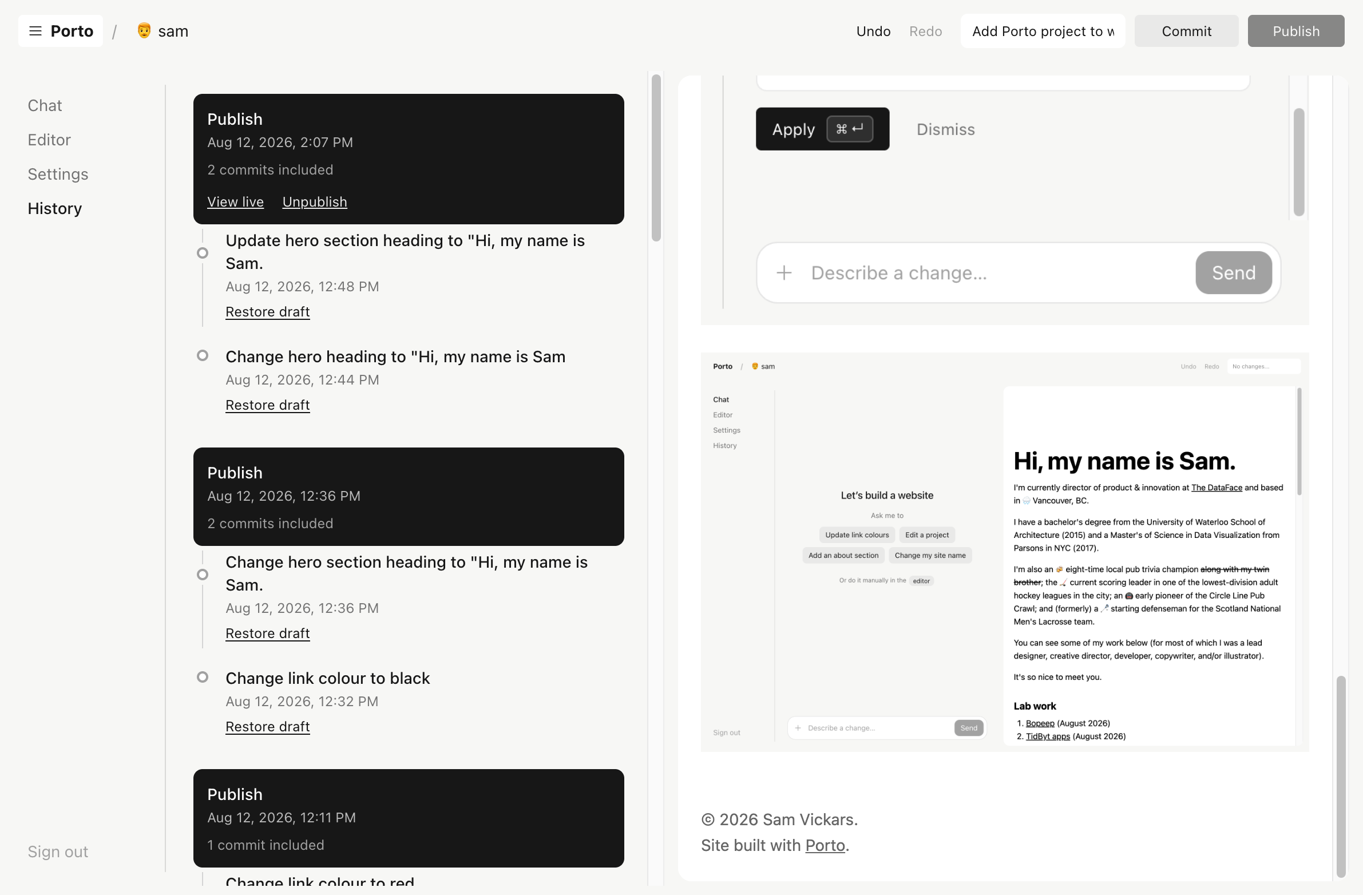Select the 12:36 PM Publish card
Viewport: 1363px width, 895px height.
pos(409,497)
